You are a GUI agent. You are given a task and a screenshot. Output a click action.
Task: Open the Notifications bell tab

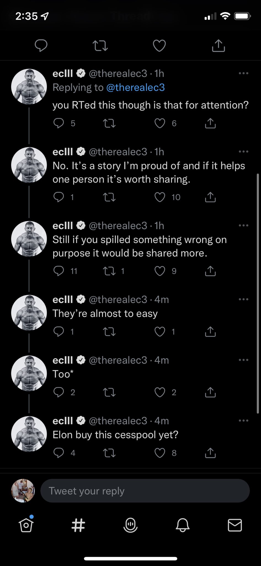click(x=182, y=525)
